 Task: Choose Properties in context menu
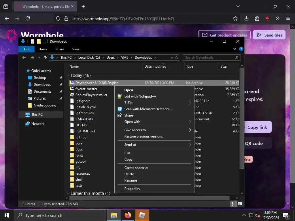coord(154,189)
